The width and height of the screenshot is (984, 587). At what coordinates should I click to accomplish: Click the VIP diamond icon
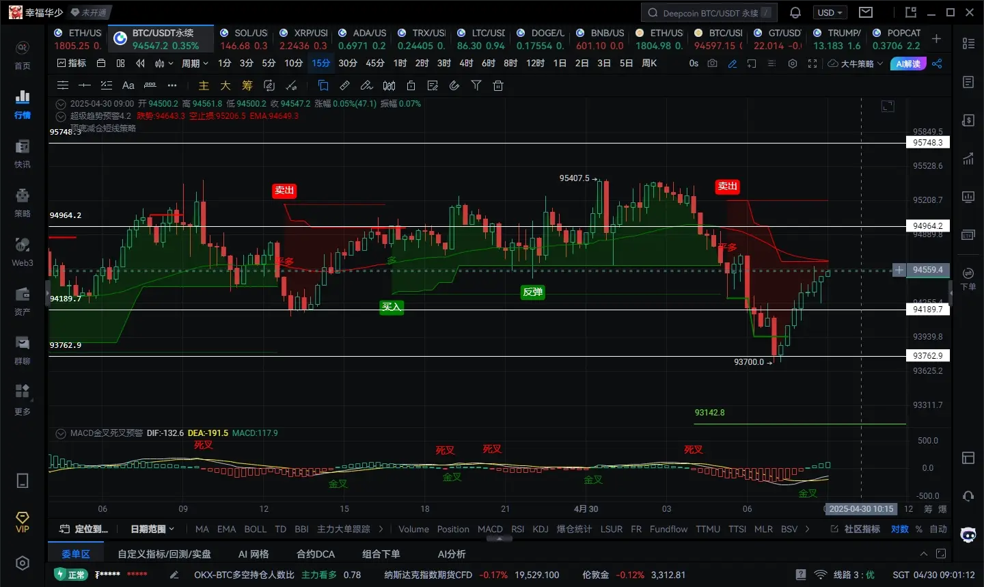tap(23, 521)
